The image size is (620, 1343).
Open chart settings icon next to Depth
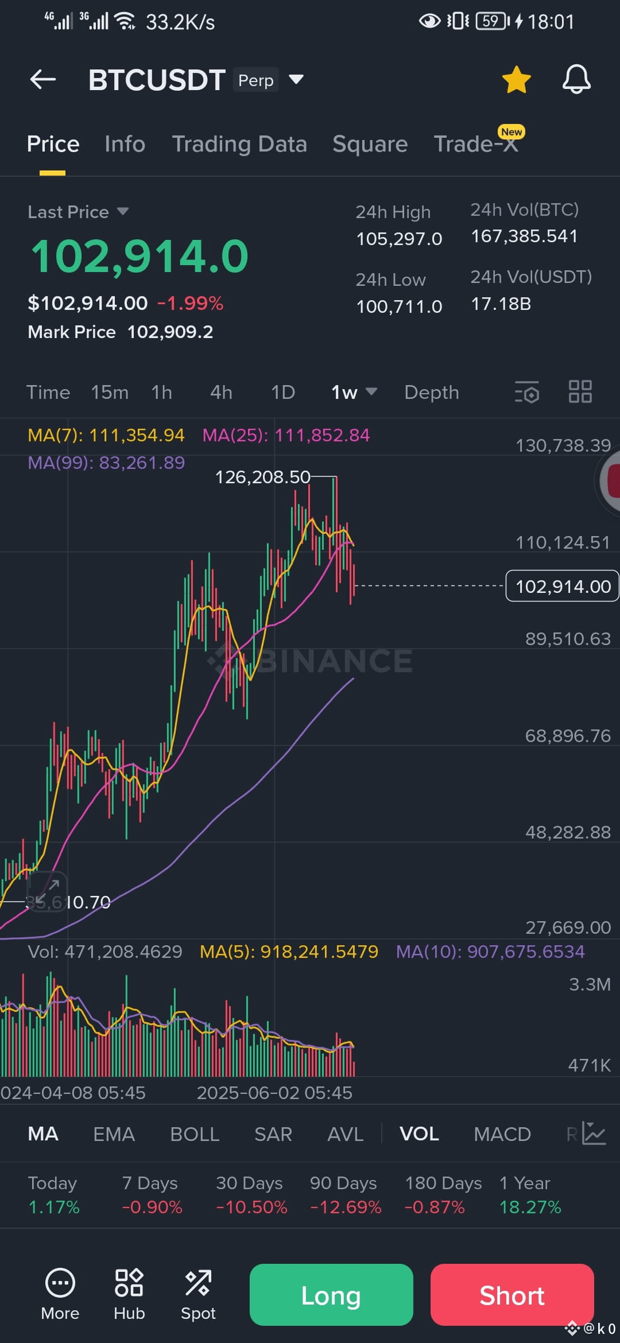[527, 392]
